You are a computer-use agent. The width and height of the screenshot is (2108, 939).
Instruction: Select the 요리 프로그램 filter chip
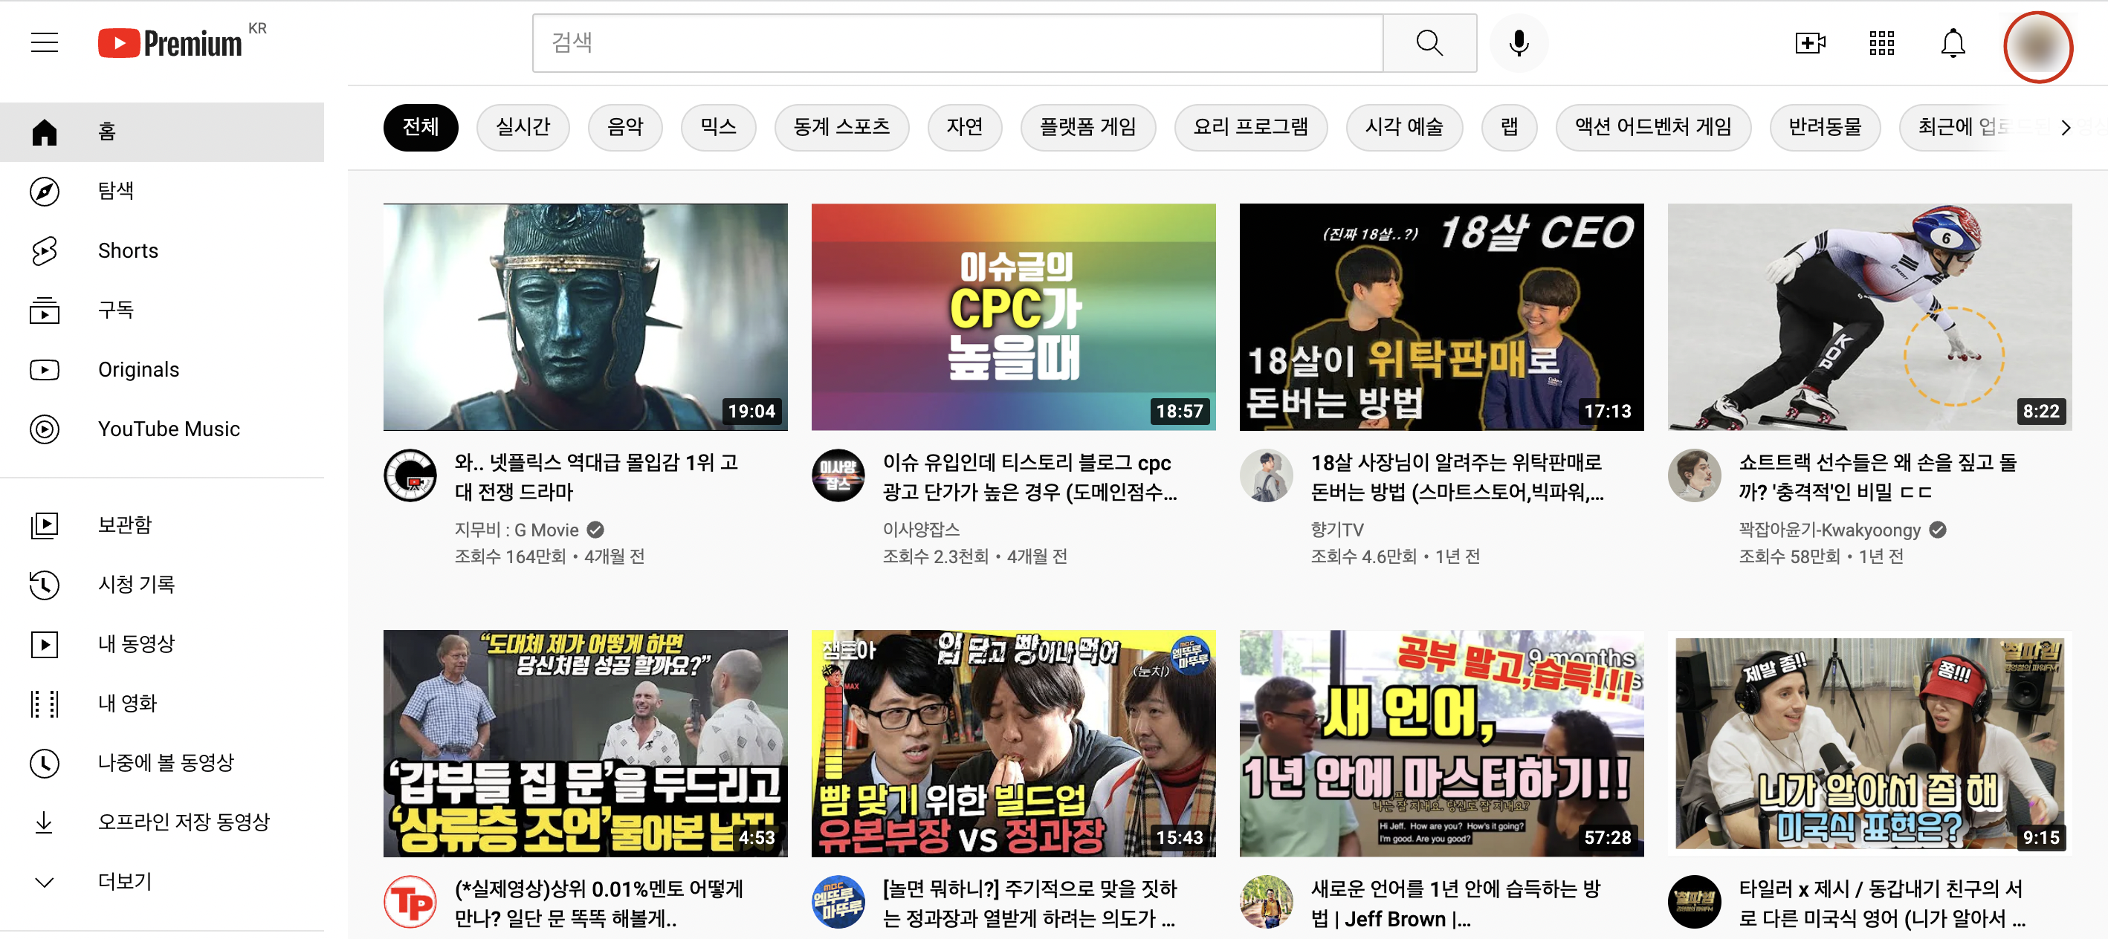1250,127
